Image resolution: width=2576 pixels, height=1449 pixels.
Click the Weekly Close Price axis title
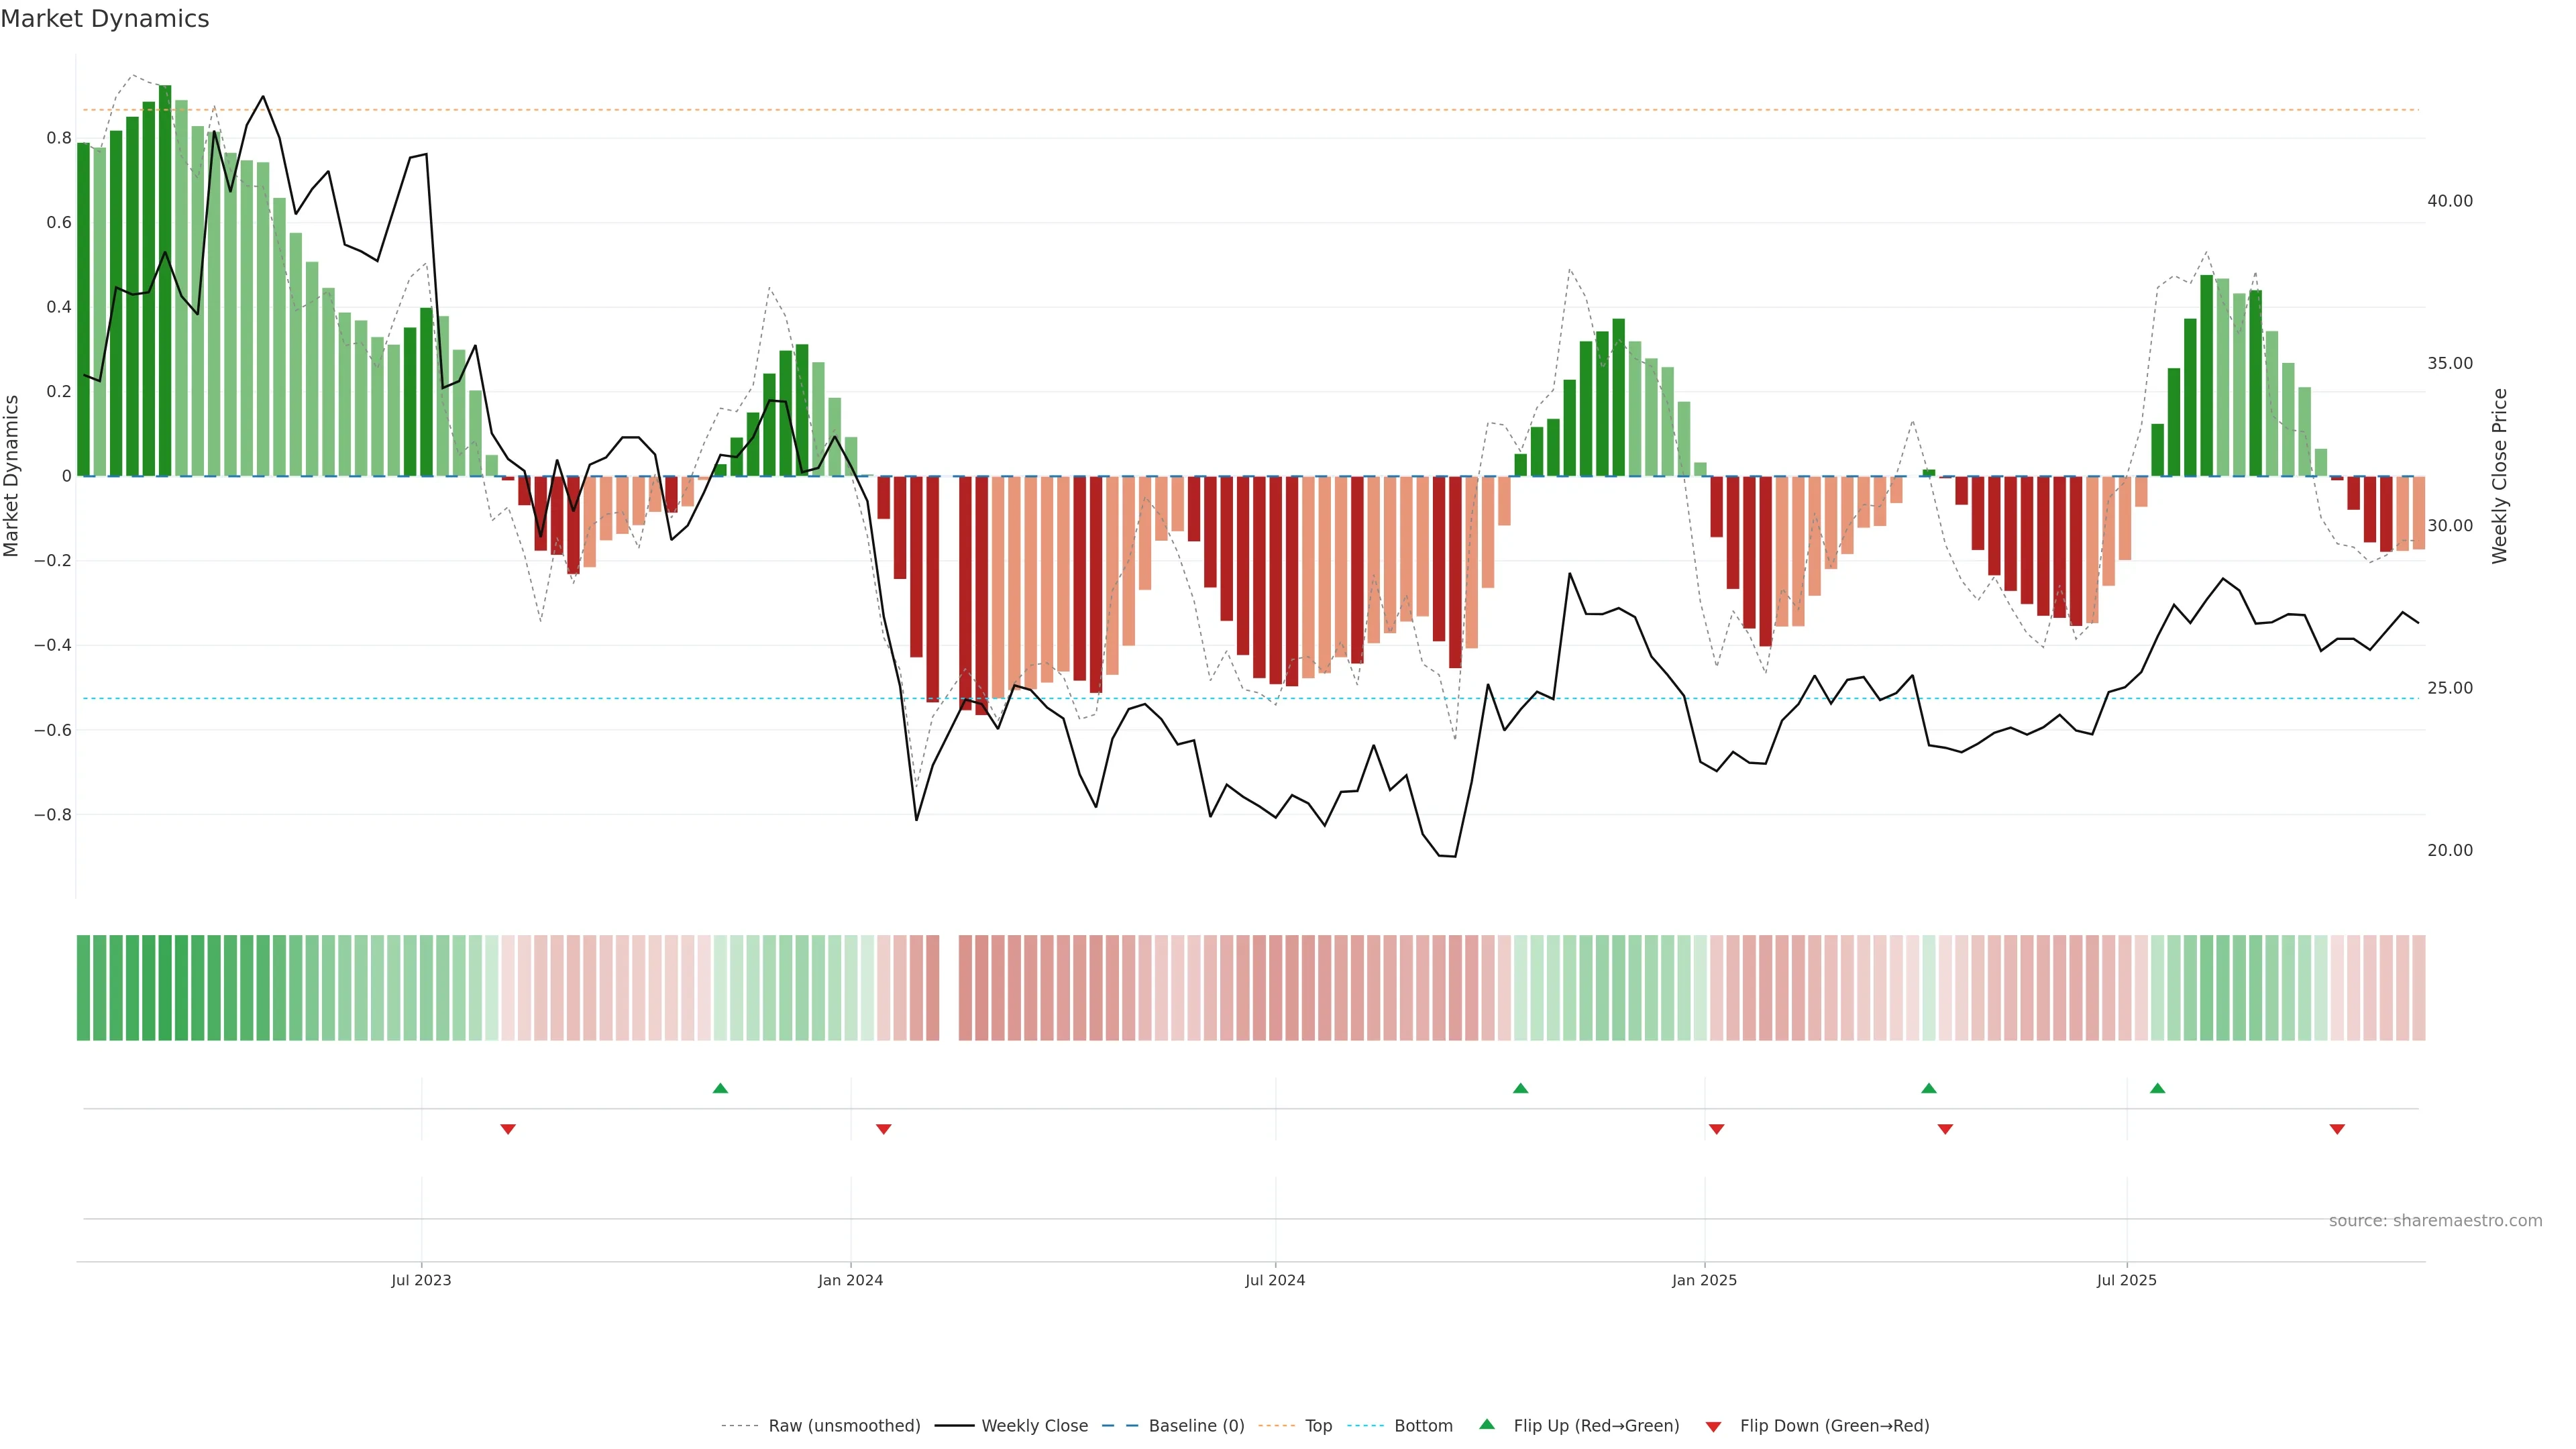(2499, 476)
